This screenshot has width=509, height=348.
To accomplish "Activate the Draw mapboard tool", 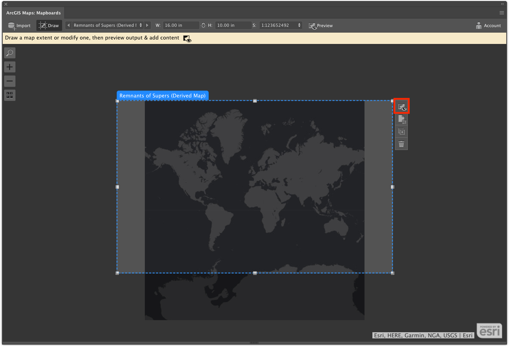I will (x=49, y=25).
